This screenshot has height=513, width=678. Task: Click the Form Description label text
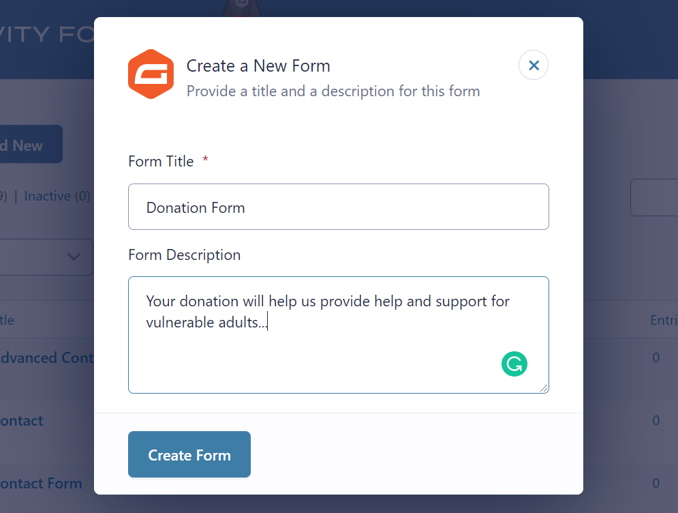coord(184,255)
